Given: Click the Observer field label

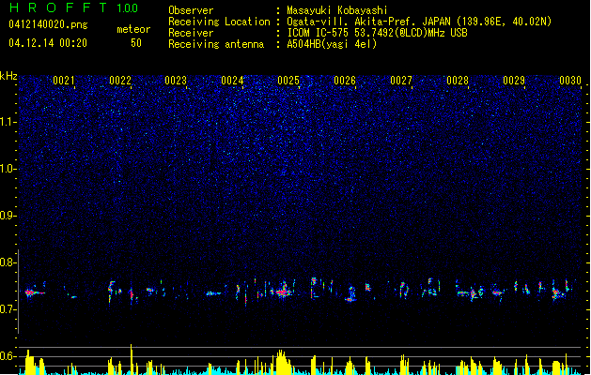Looking at the screenshot, I should [191, 10].
